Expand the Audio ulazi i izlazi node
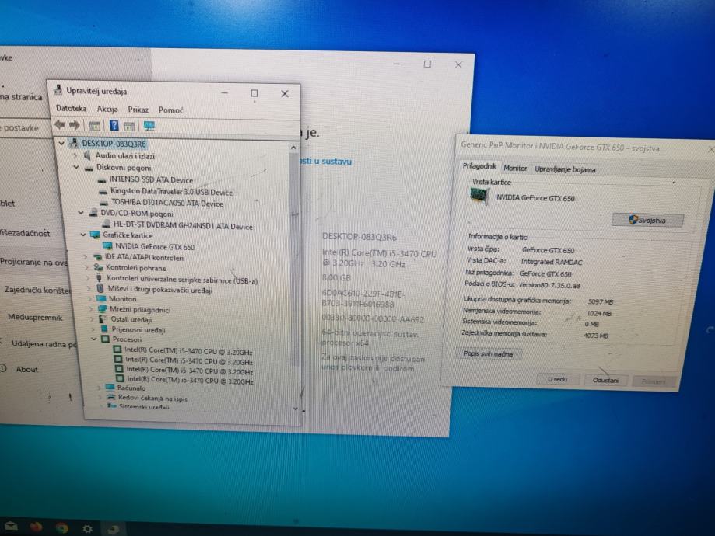 point(75,155)
